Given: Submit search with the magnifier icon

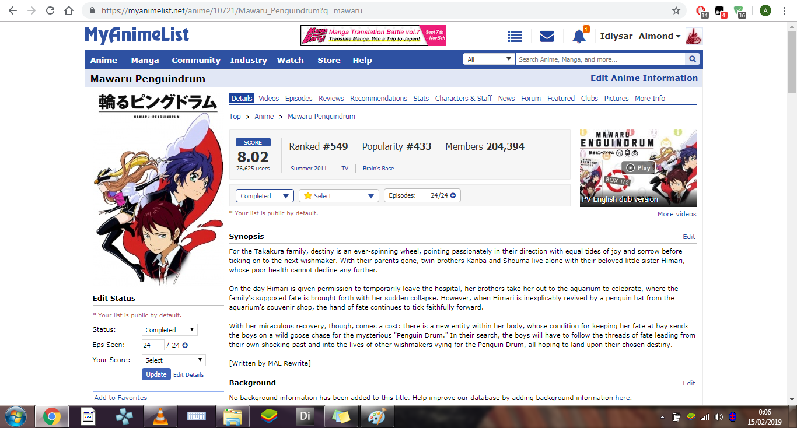Looking at the screenshot, I should 692,59.
